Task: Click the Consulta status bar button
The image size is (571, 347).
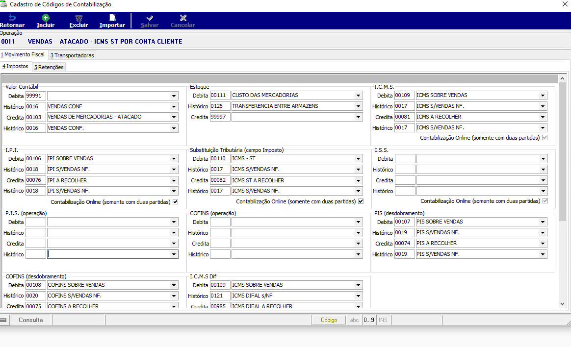Action: tap(31, 320)
